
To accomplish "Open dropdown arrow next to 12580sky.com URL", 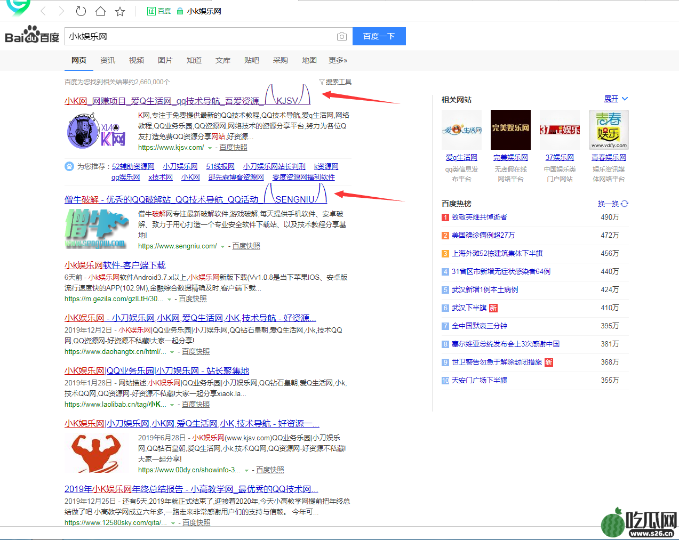I will (x=173, y=523).
